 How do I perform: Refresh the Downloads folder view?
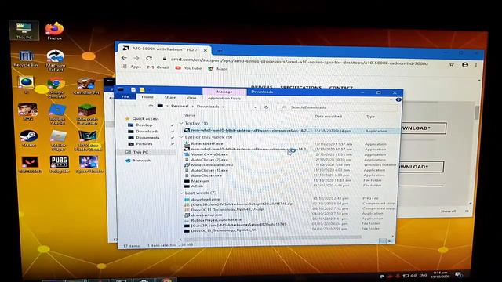(266, 107)
